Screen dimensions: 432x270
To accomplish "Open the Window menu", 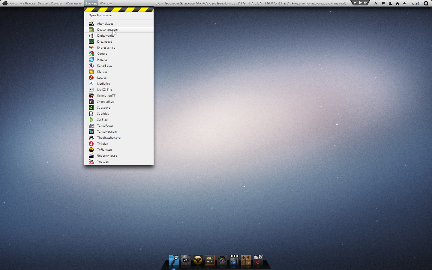I will pyautogui.click(x=106, y=3).
